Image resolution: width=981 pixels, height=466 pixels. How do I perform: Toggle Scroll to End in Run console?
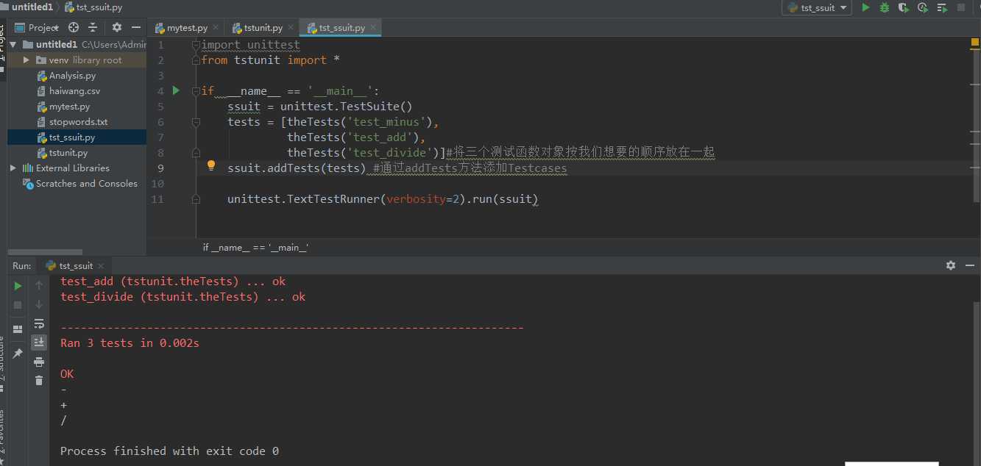tap(39, 343)
